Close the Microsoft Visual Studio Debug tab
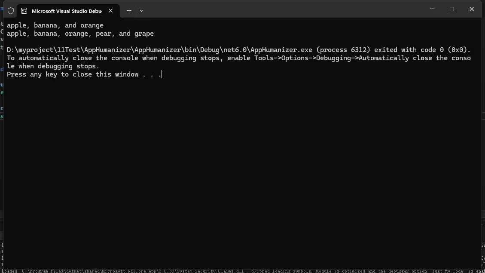 tap(111, 10)
